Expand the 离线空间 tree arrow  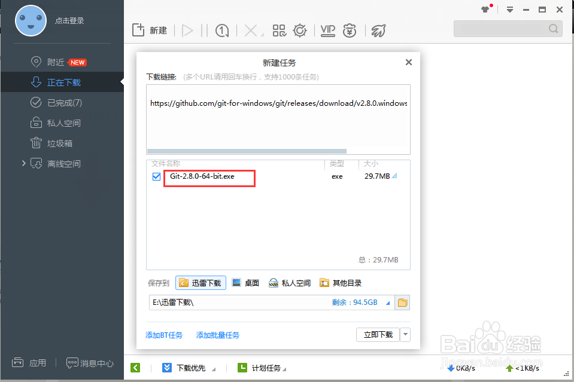(23, 163)
